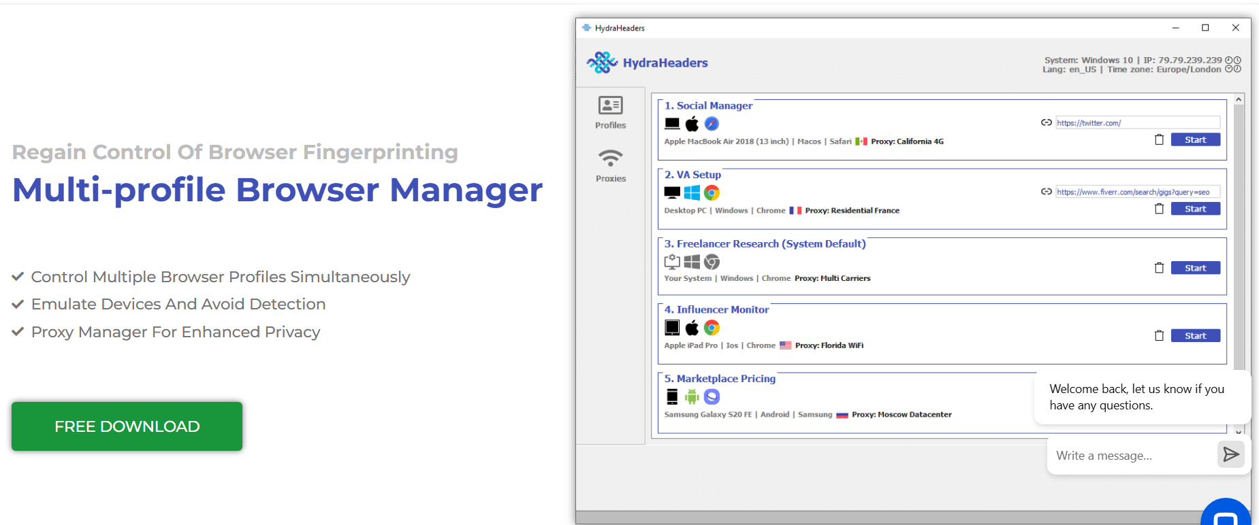
Task: Delete Influencer Monitor profile via trash icon
Action: click(x=1159, y=335)
